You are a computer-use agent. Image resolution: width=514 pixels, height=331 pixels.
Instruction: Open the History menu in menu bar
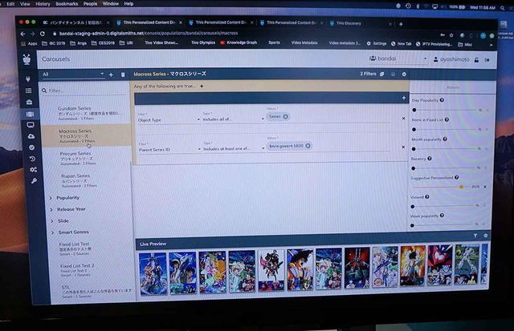[43, 4]
